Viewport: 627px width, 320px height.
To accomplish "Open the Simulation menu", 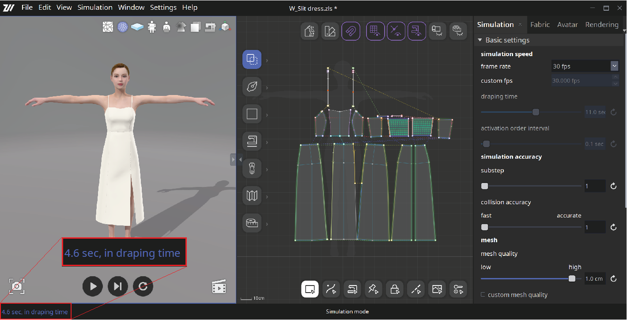I will (x=95, y=8).
